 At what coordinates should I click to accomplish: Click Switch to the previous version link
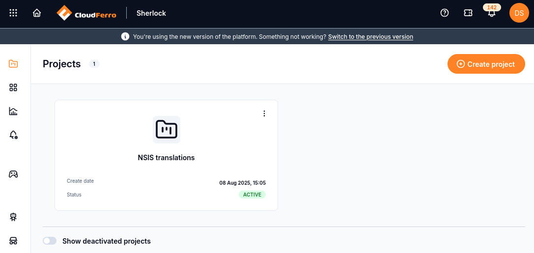click(x=370, y=36)
